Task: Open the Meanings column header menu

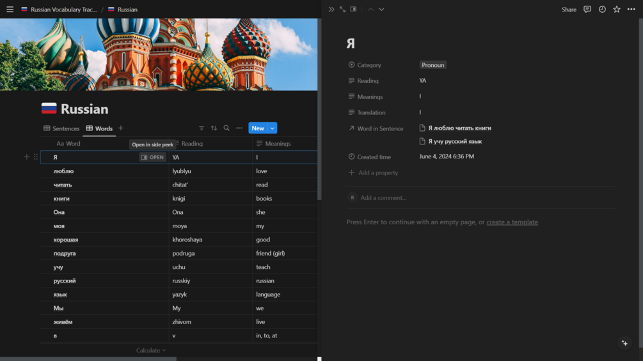Action: point(274,144)
